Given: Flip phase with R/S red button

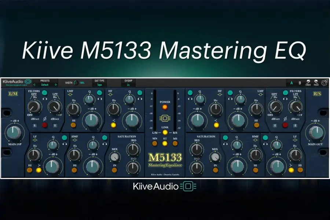Looking at the screenshot, I should (x=285, y=125).
